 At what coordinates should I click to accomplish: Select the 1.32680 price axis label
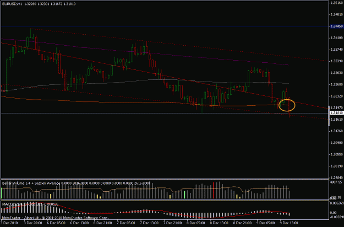337,84
